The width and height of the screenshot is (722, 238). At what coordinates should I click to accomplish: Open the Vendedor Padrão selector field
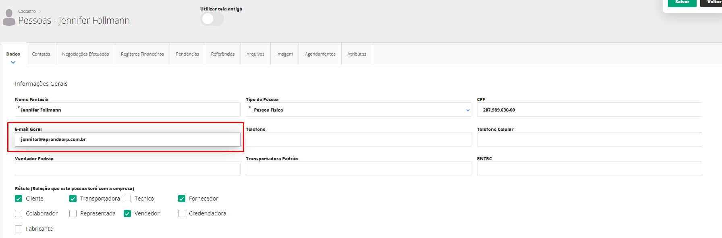(127, 169)
